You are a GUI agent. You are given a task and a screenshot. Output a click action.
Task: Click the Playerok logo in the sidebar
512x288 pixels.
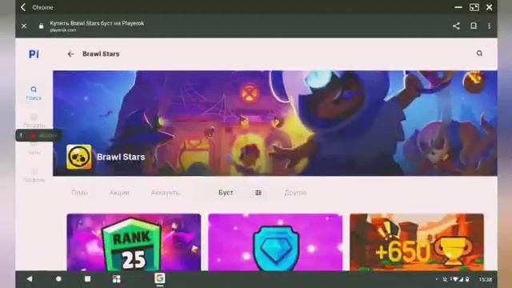(x=34, y=54)
